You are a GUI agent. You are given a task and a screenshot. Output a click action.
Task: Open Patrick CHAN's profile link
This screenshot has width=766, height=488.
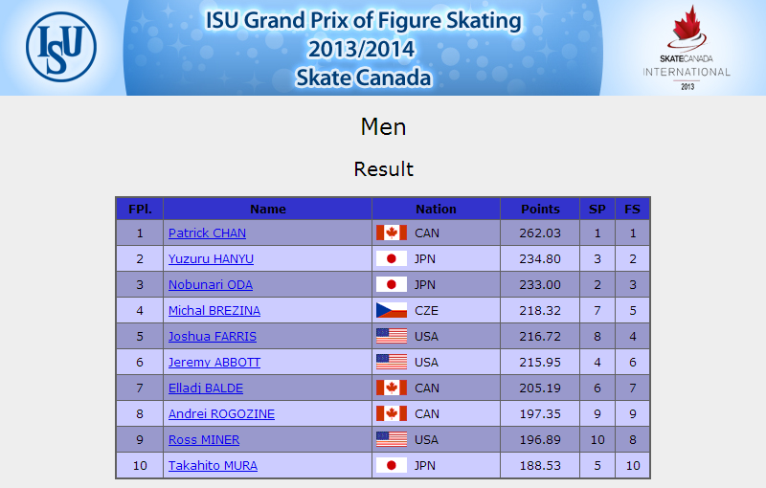pyautogui.click(x=207, y=233)
